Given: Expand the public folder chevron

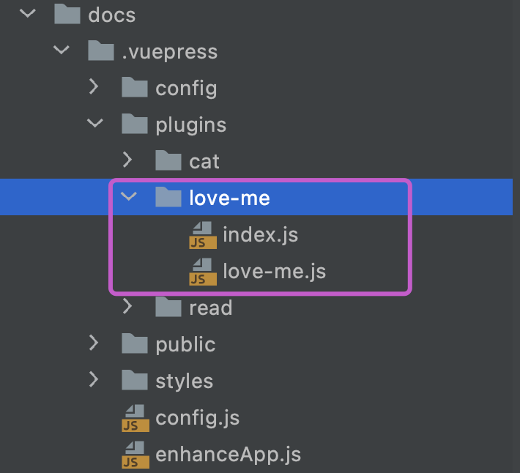Looking at the screenshot, I should pyautogui.click(x=94, y=344).
